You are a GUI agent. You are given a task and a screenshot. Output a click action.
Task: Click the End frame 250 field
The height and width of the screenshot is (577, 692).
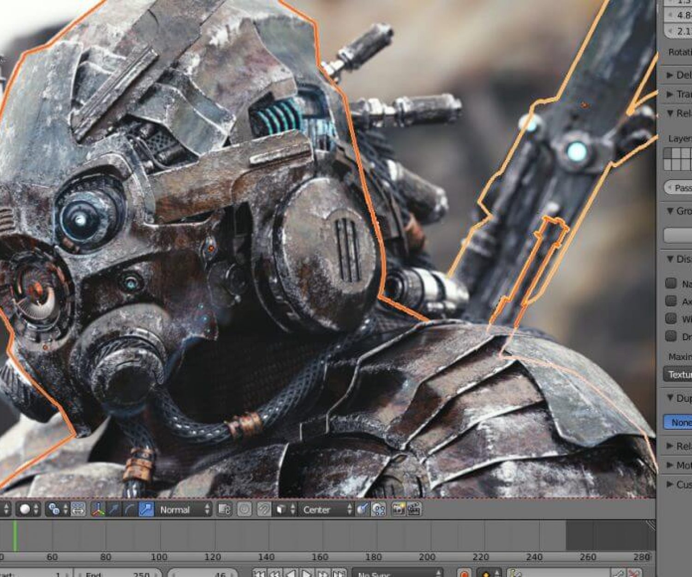[x=118, y=574]
